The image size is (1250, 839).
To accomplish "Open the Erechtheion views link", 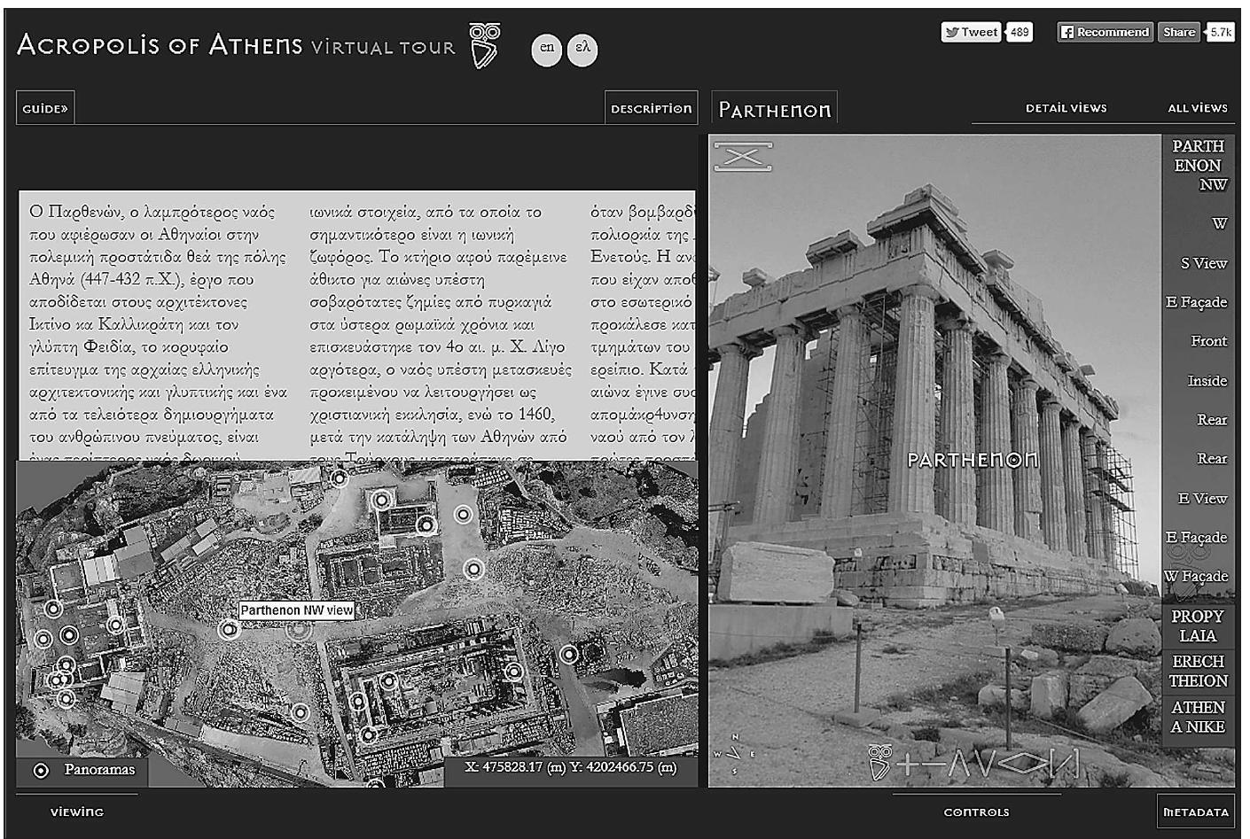I will [x=1198, y=672].
